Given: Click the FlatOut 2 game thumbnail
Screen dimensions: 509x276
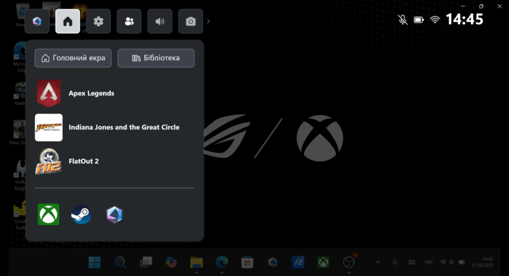Looking at the screenshot, I should [49, 161].
